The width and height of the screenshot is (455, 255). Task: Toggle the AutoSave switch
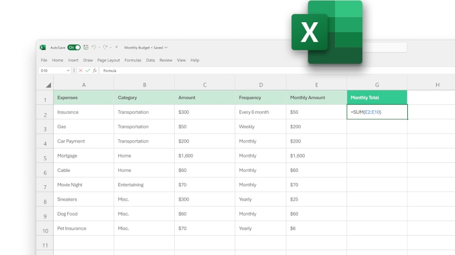[74, 48]
